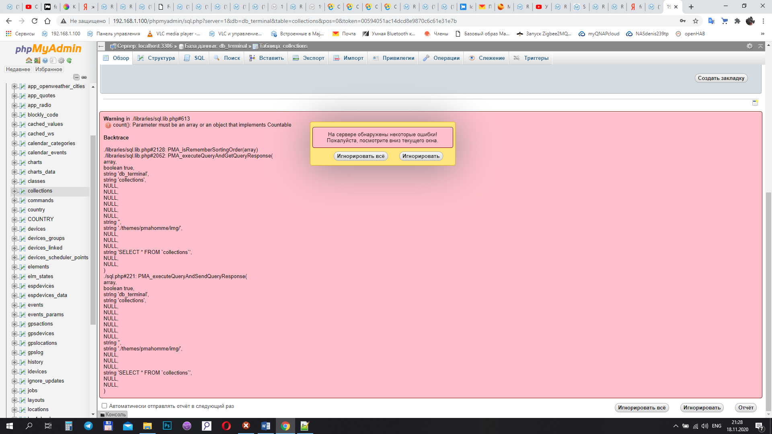This screenshot has width=772, height=434.
Task: Expand the charts table tree node
Action: click(14, 162)
